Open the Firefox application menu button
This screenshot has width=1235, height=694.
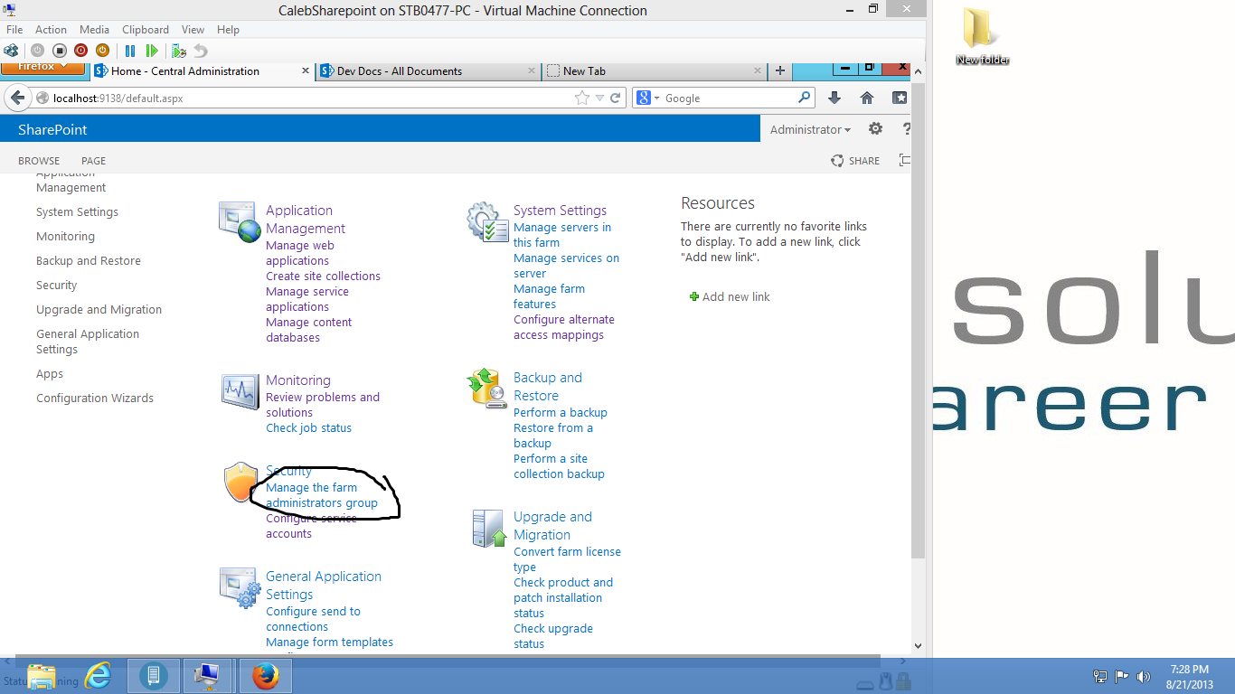point(42,68)
